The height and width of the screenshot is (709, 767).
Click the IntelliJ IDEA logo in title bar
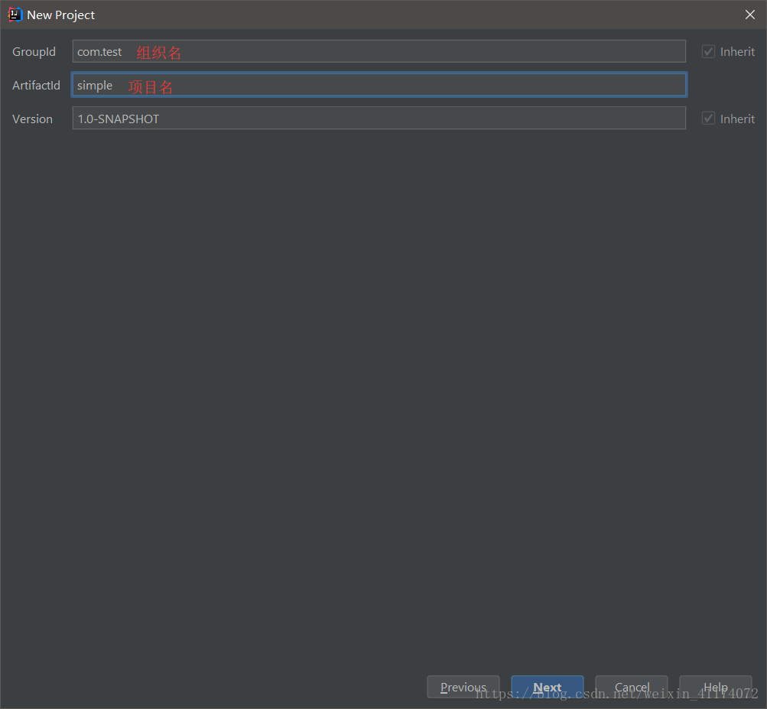pyautogui.click(x=15, y=15)
